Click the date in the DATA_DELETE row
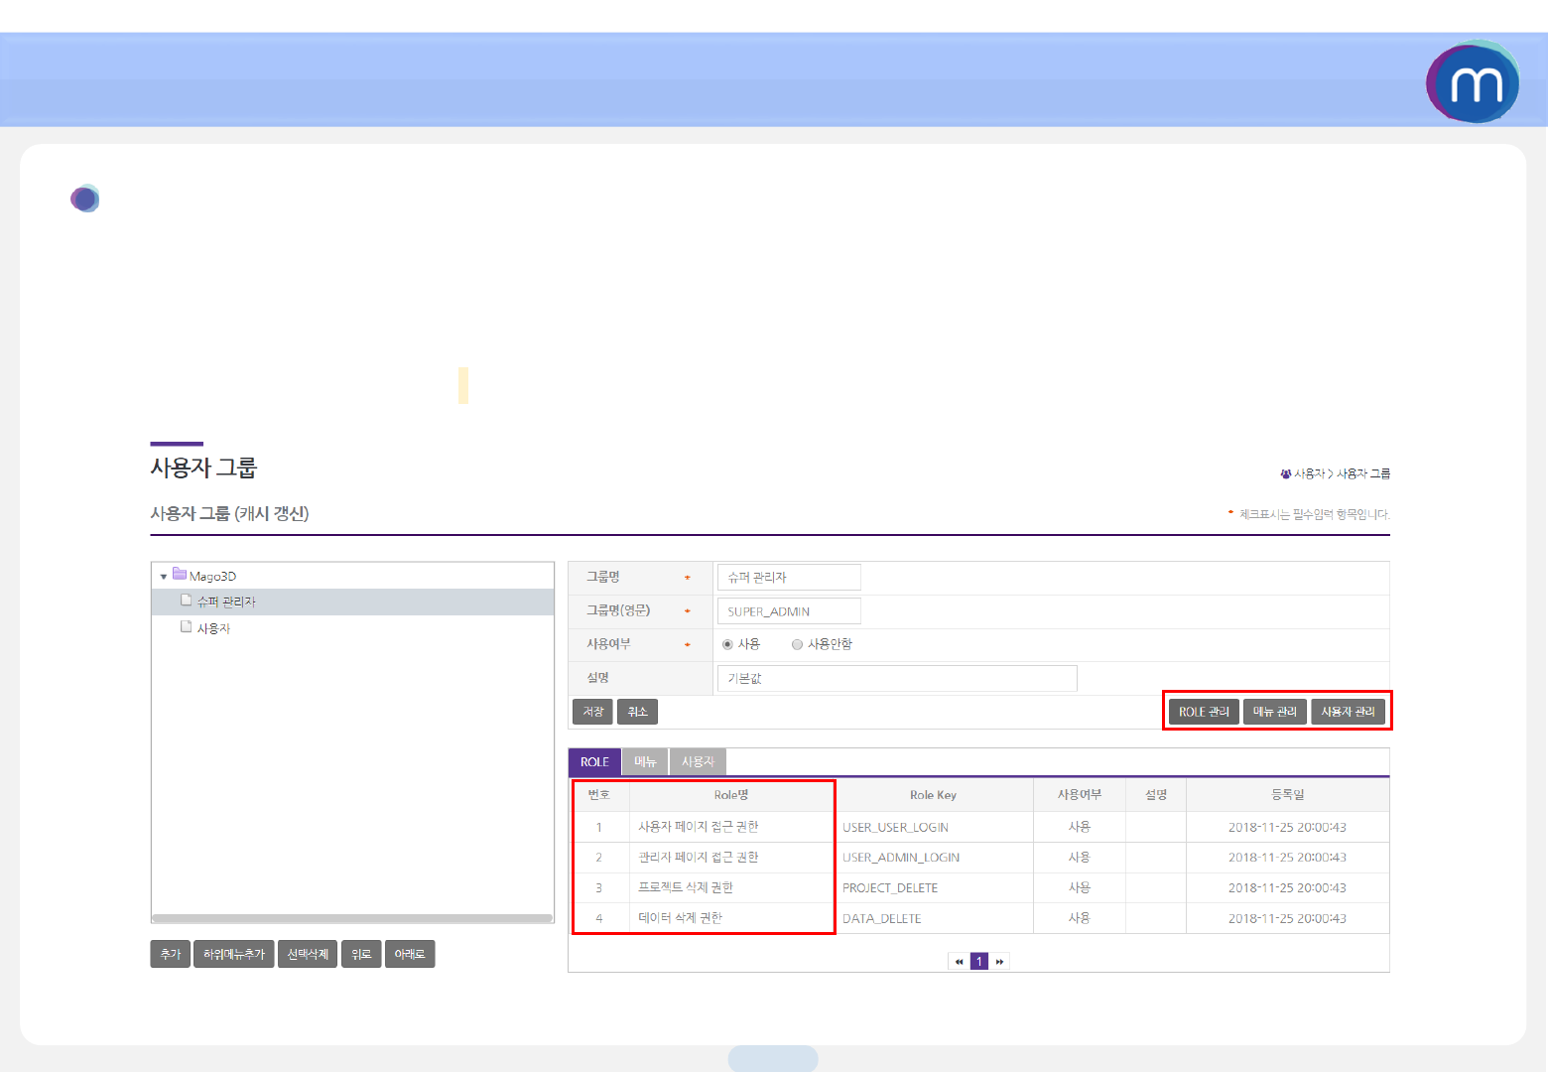 [1287, 918]
